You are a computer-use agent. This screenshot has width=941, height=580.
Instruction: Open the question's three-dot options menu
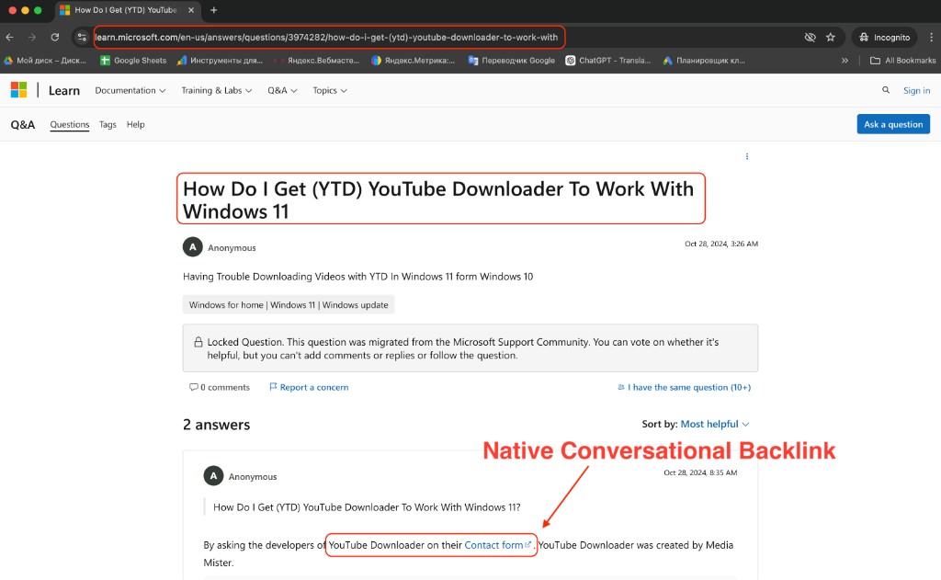(x=747, y=156)
